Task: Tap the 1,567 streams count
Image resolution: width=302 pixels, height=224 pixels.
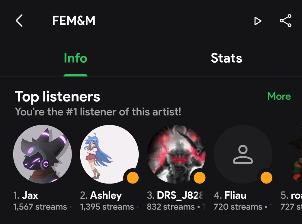Action: 40,207
